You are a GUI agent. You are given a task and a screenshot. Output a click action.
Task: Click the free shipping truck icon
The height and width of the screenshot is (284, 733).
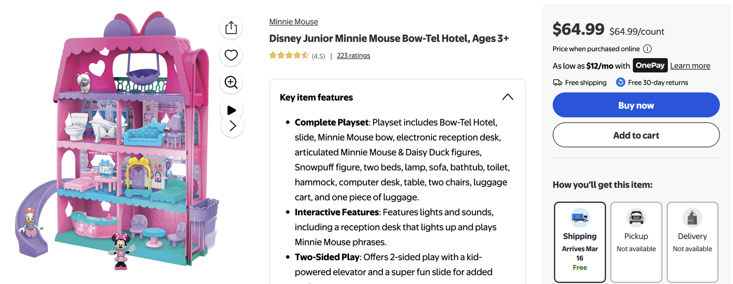click(x=558, y=82)
